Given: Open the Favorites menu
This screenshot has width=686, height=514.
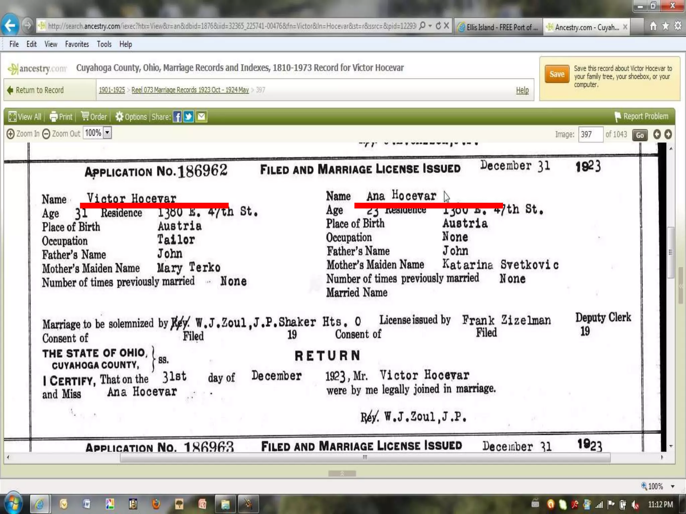Looking at the screenshot, I should [77, 44].
